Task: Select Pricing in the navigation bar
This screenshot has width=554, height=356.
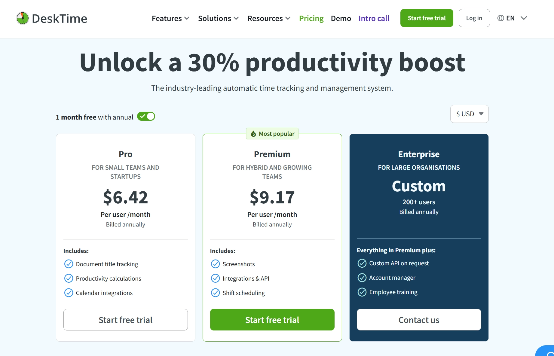Action: [x=311, y=18]
